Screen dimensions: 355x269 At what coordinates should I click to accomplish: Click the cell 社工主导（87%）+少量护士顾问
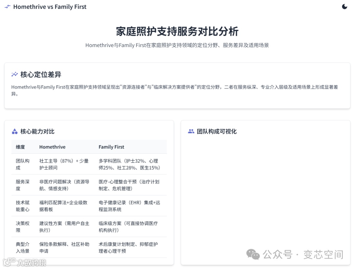tap(64, 164)
